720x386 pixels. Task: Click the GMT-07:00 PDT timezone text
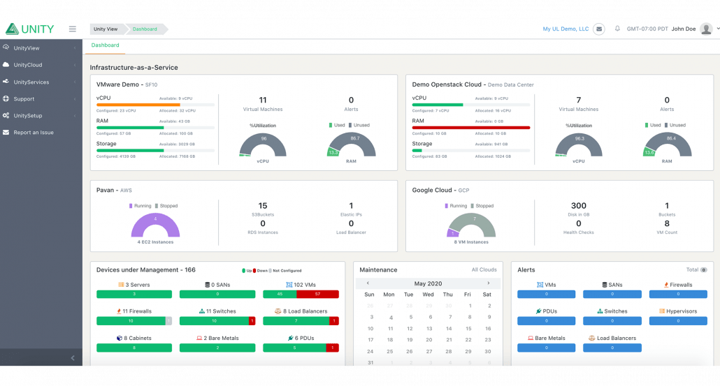pyautogui.click(x=647, y=29)
